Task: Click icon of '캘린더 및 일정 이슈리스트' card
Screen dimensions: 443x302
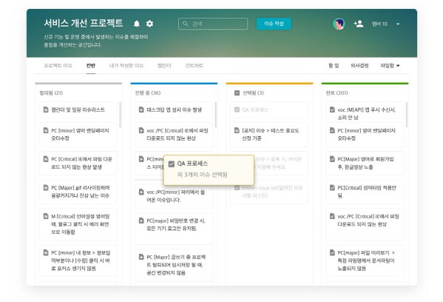Action: [46, 110]
